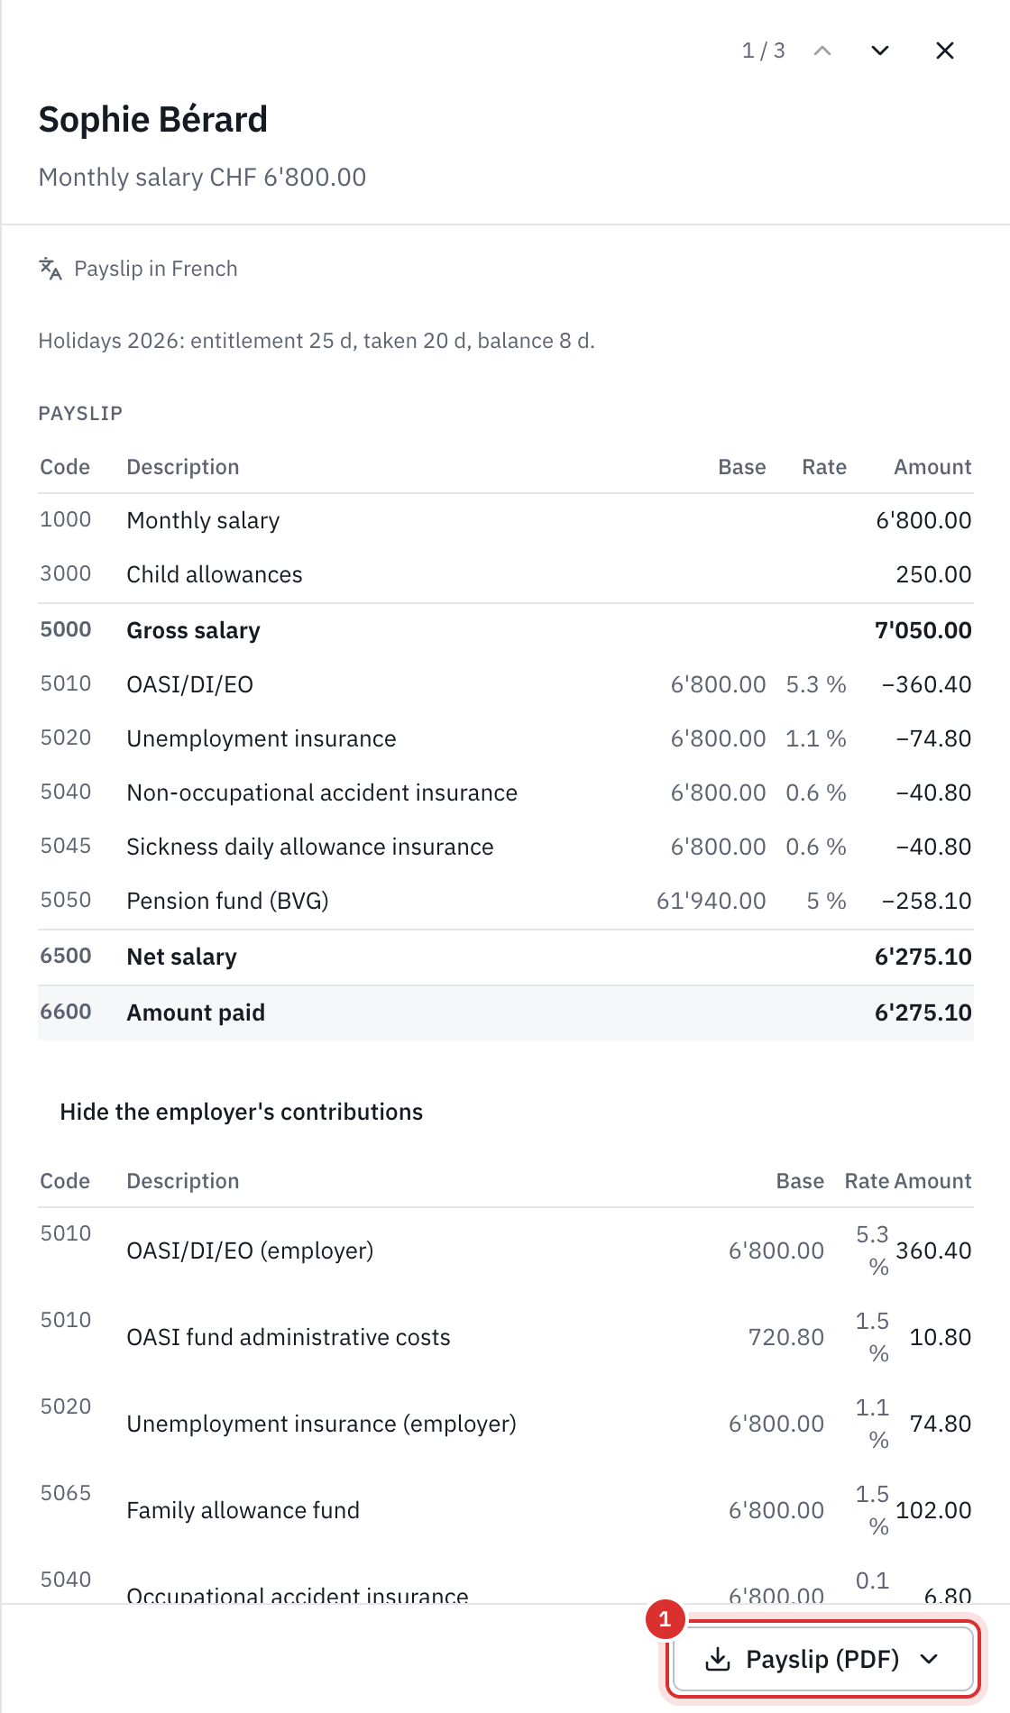Click the OASI/DI/EO (employer) row

506,1250
